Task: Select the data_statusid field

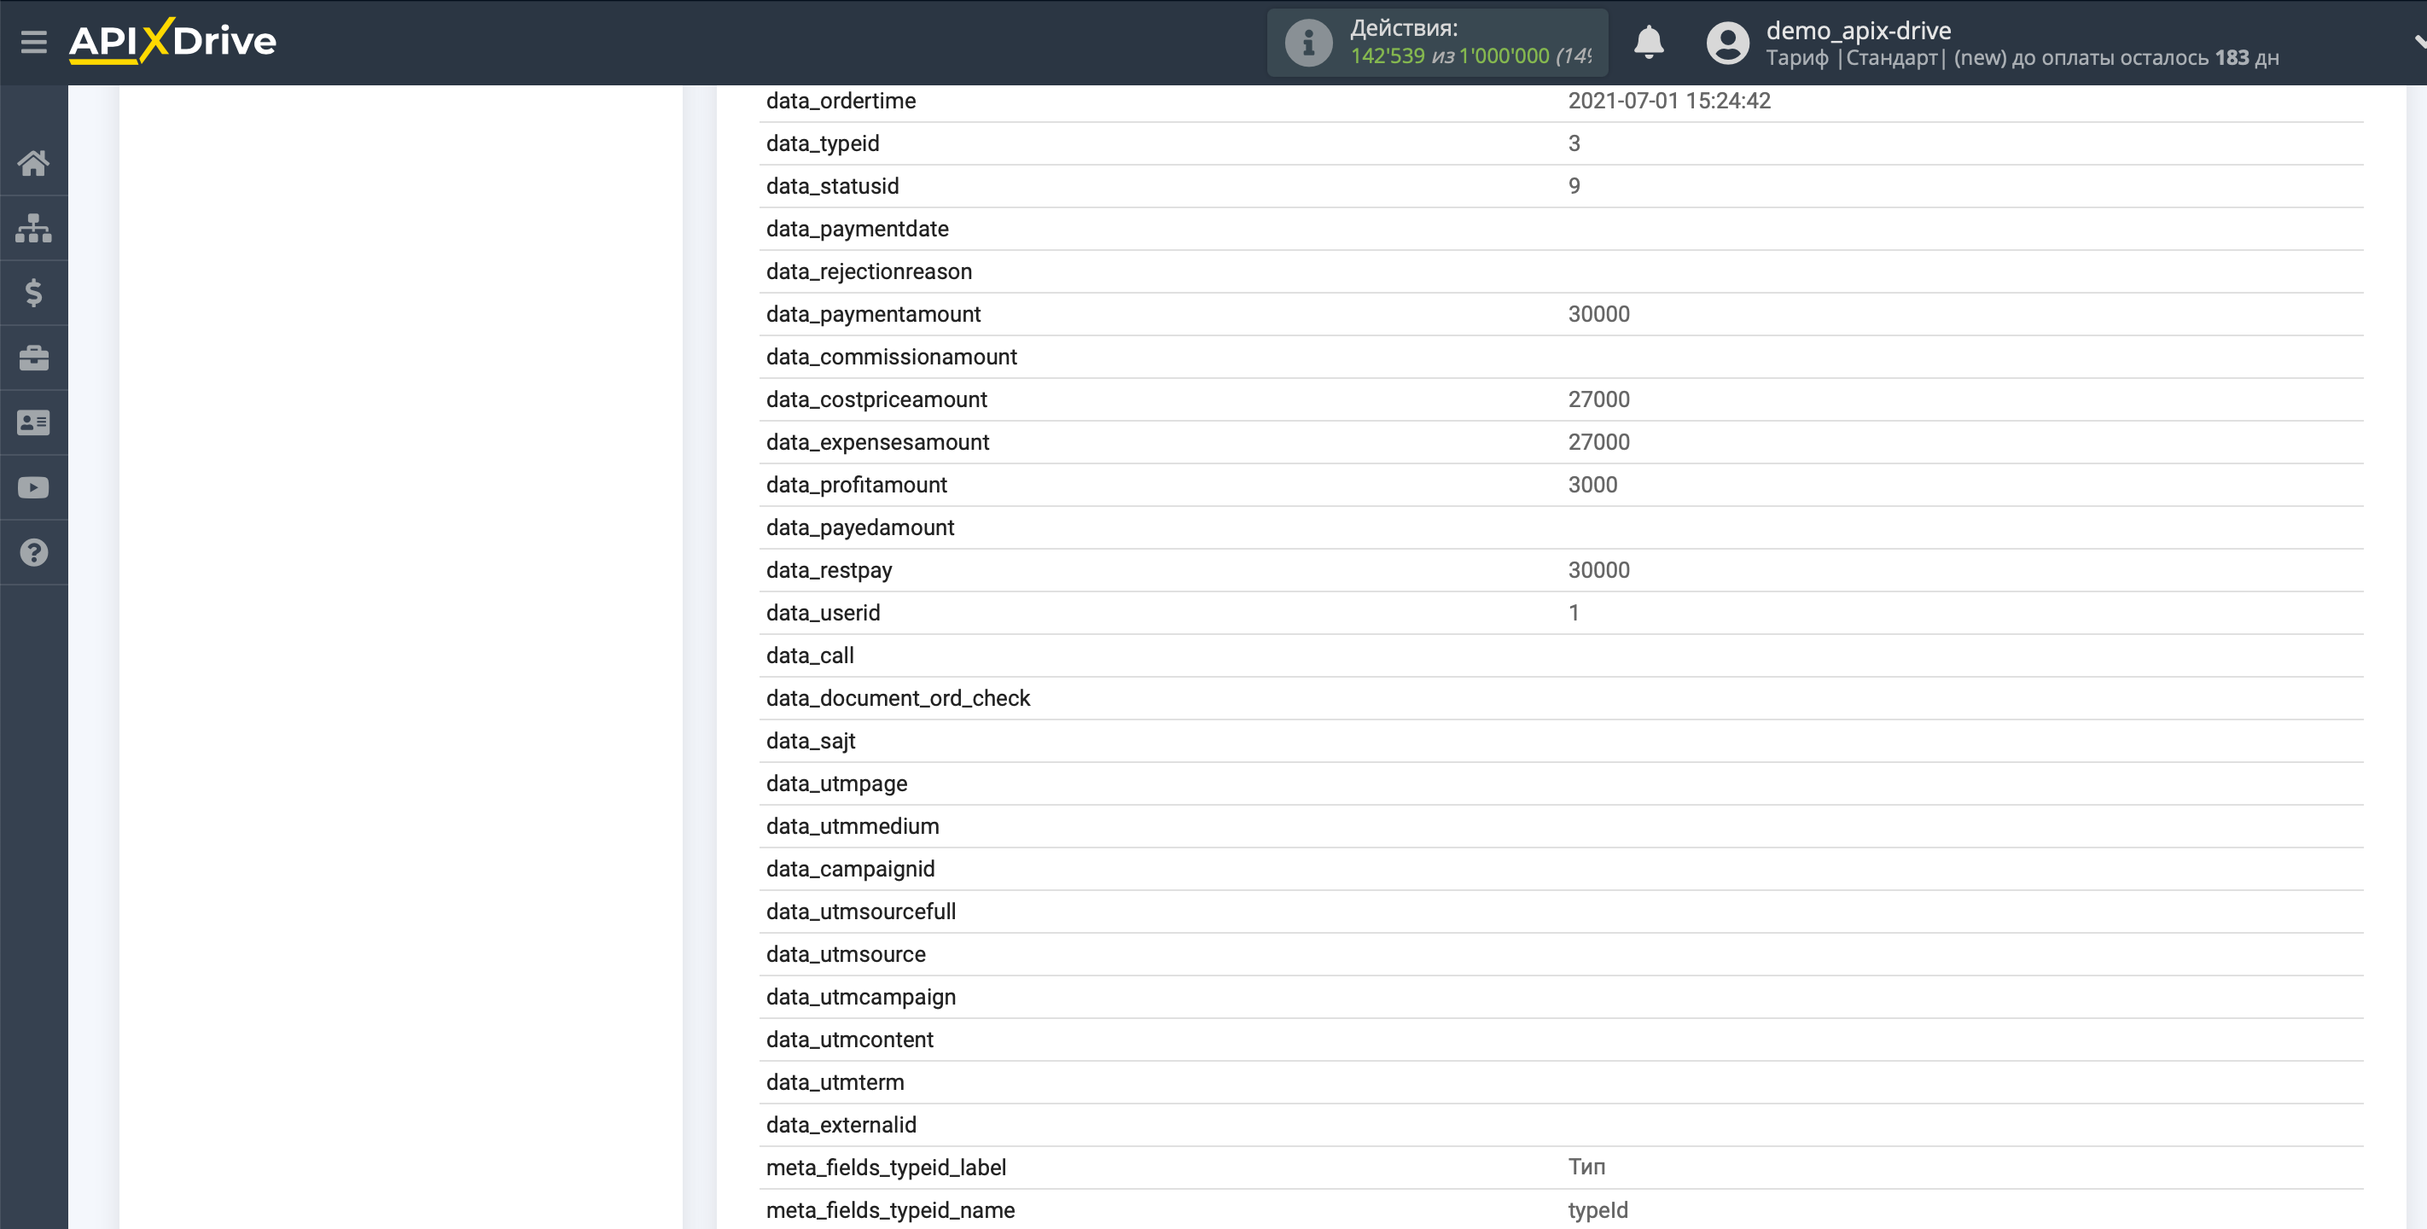Action: 832,186
